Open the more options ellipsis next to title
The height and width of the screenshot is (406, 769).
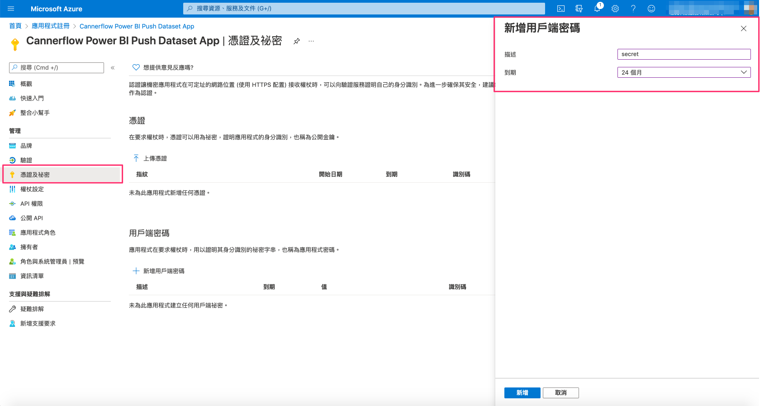pyautogui.click(x=311, y=41)
